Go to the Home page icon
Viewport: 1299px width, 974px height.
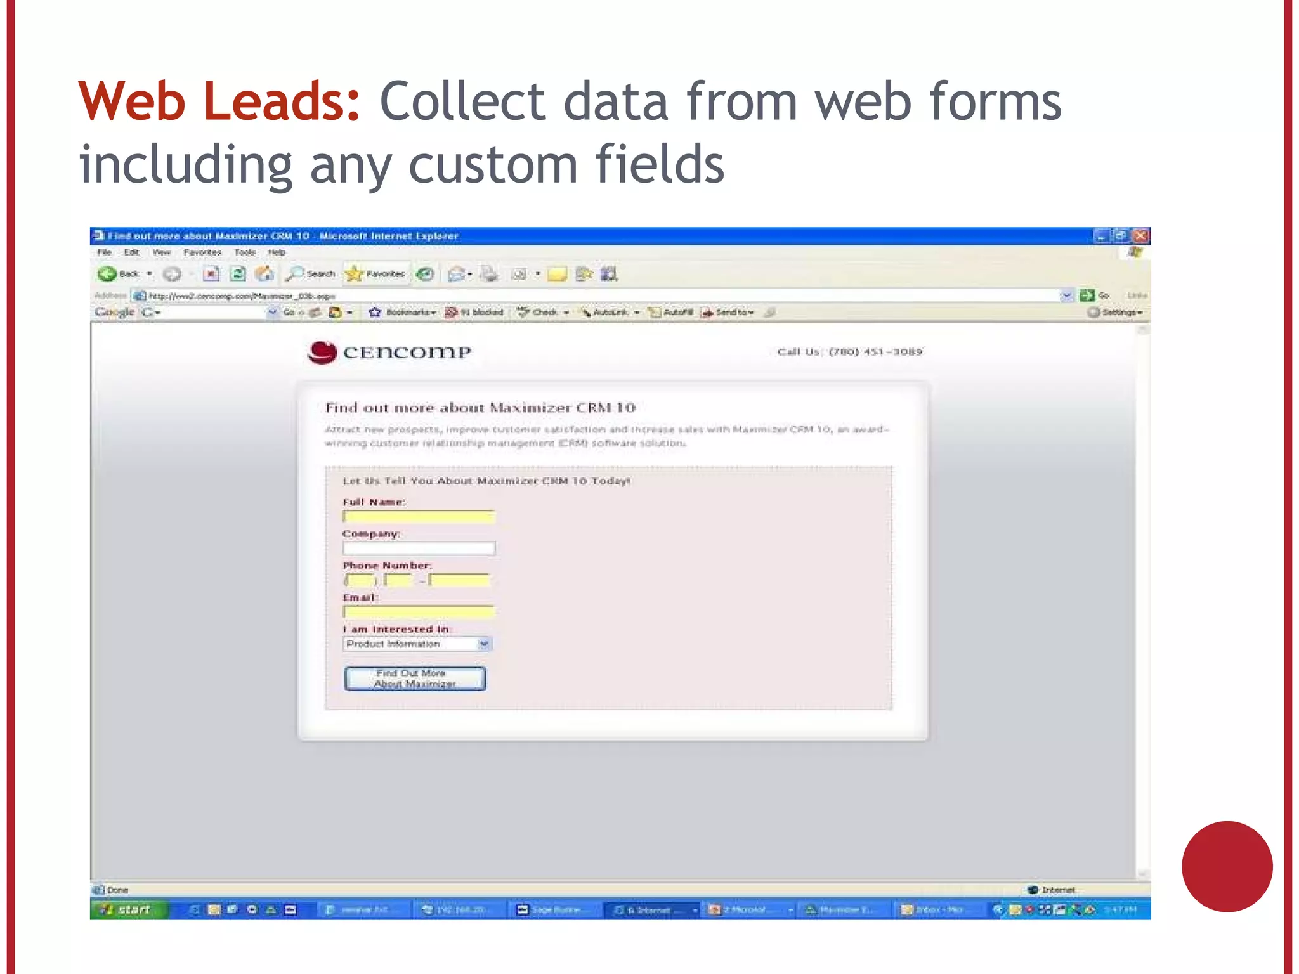(x=264, y=274)
